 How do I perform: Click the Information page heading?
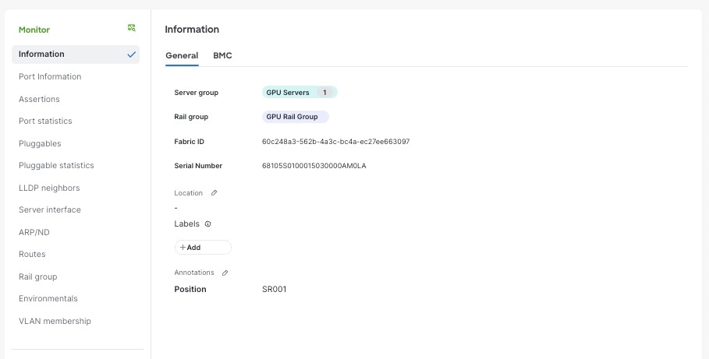[x=192, y=30]
